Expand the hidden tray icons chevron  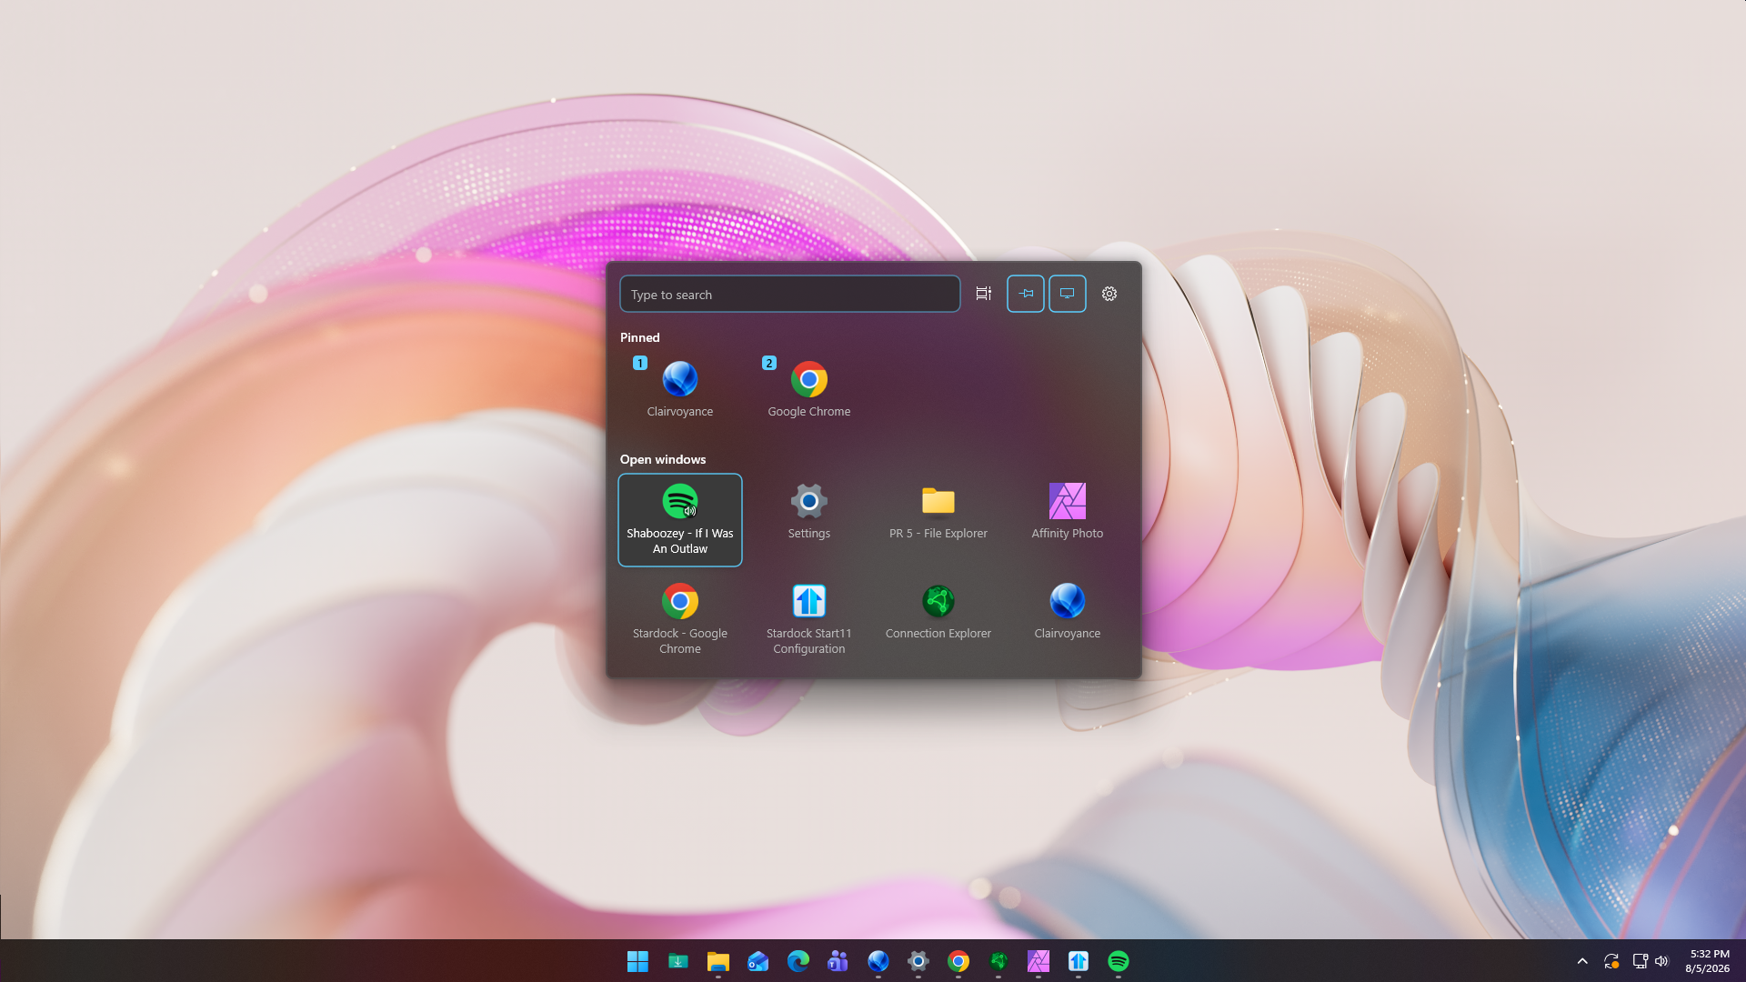tap(1582, 961)
